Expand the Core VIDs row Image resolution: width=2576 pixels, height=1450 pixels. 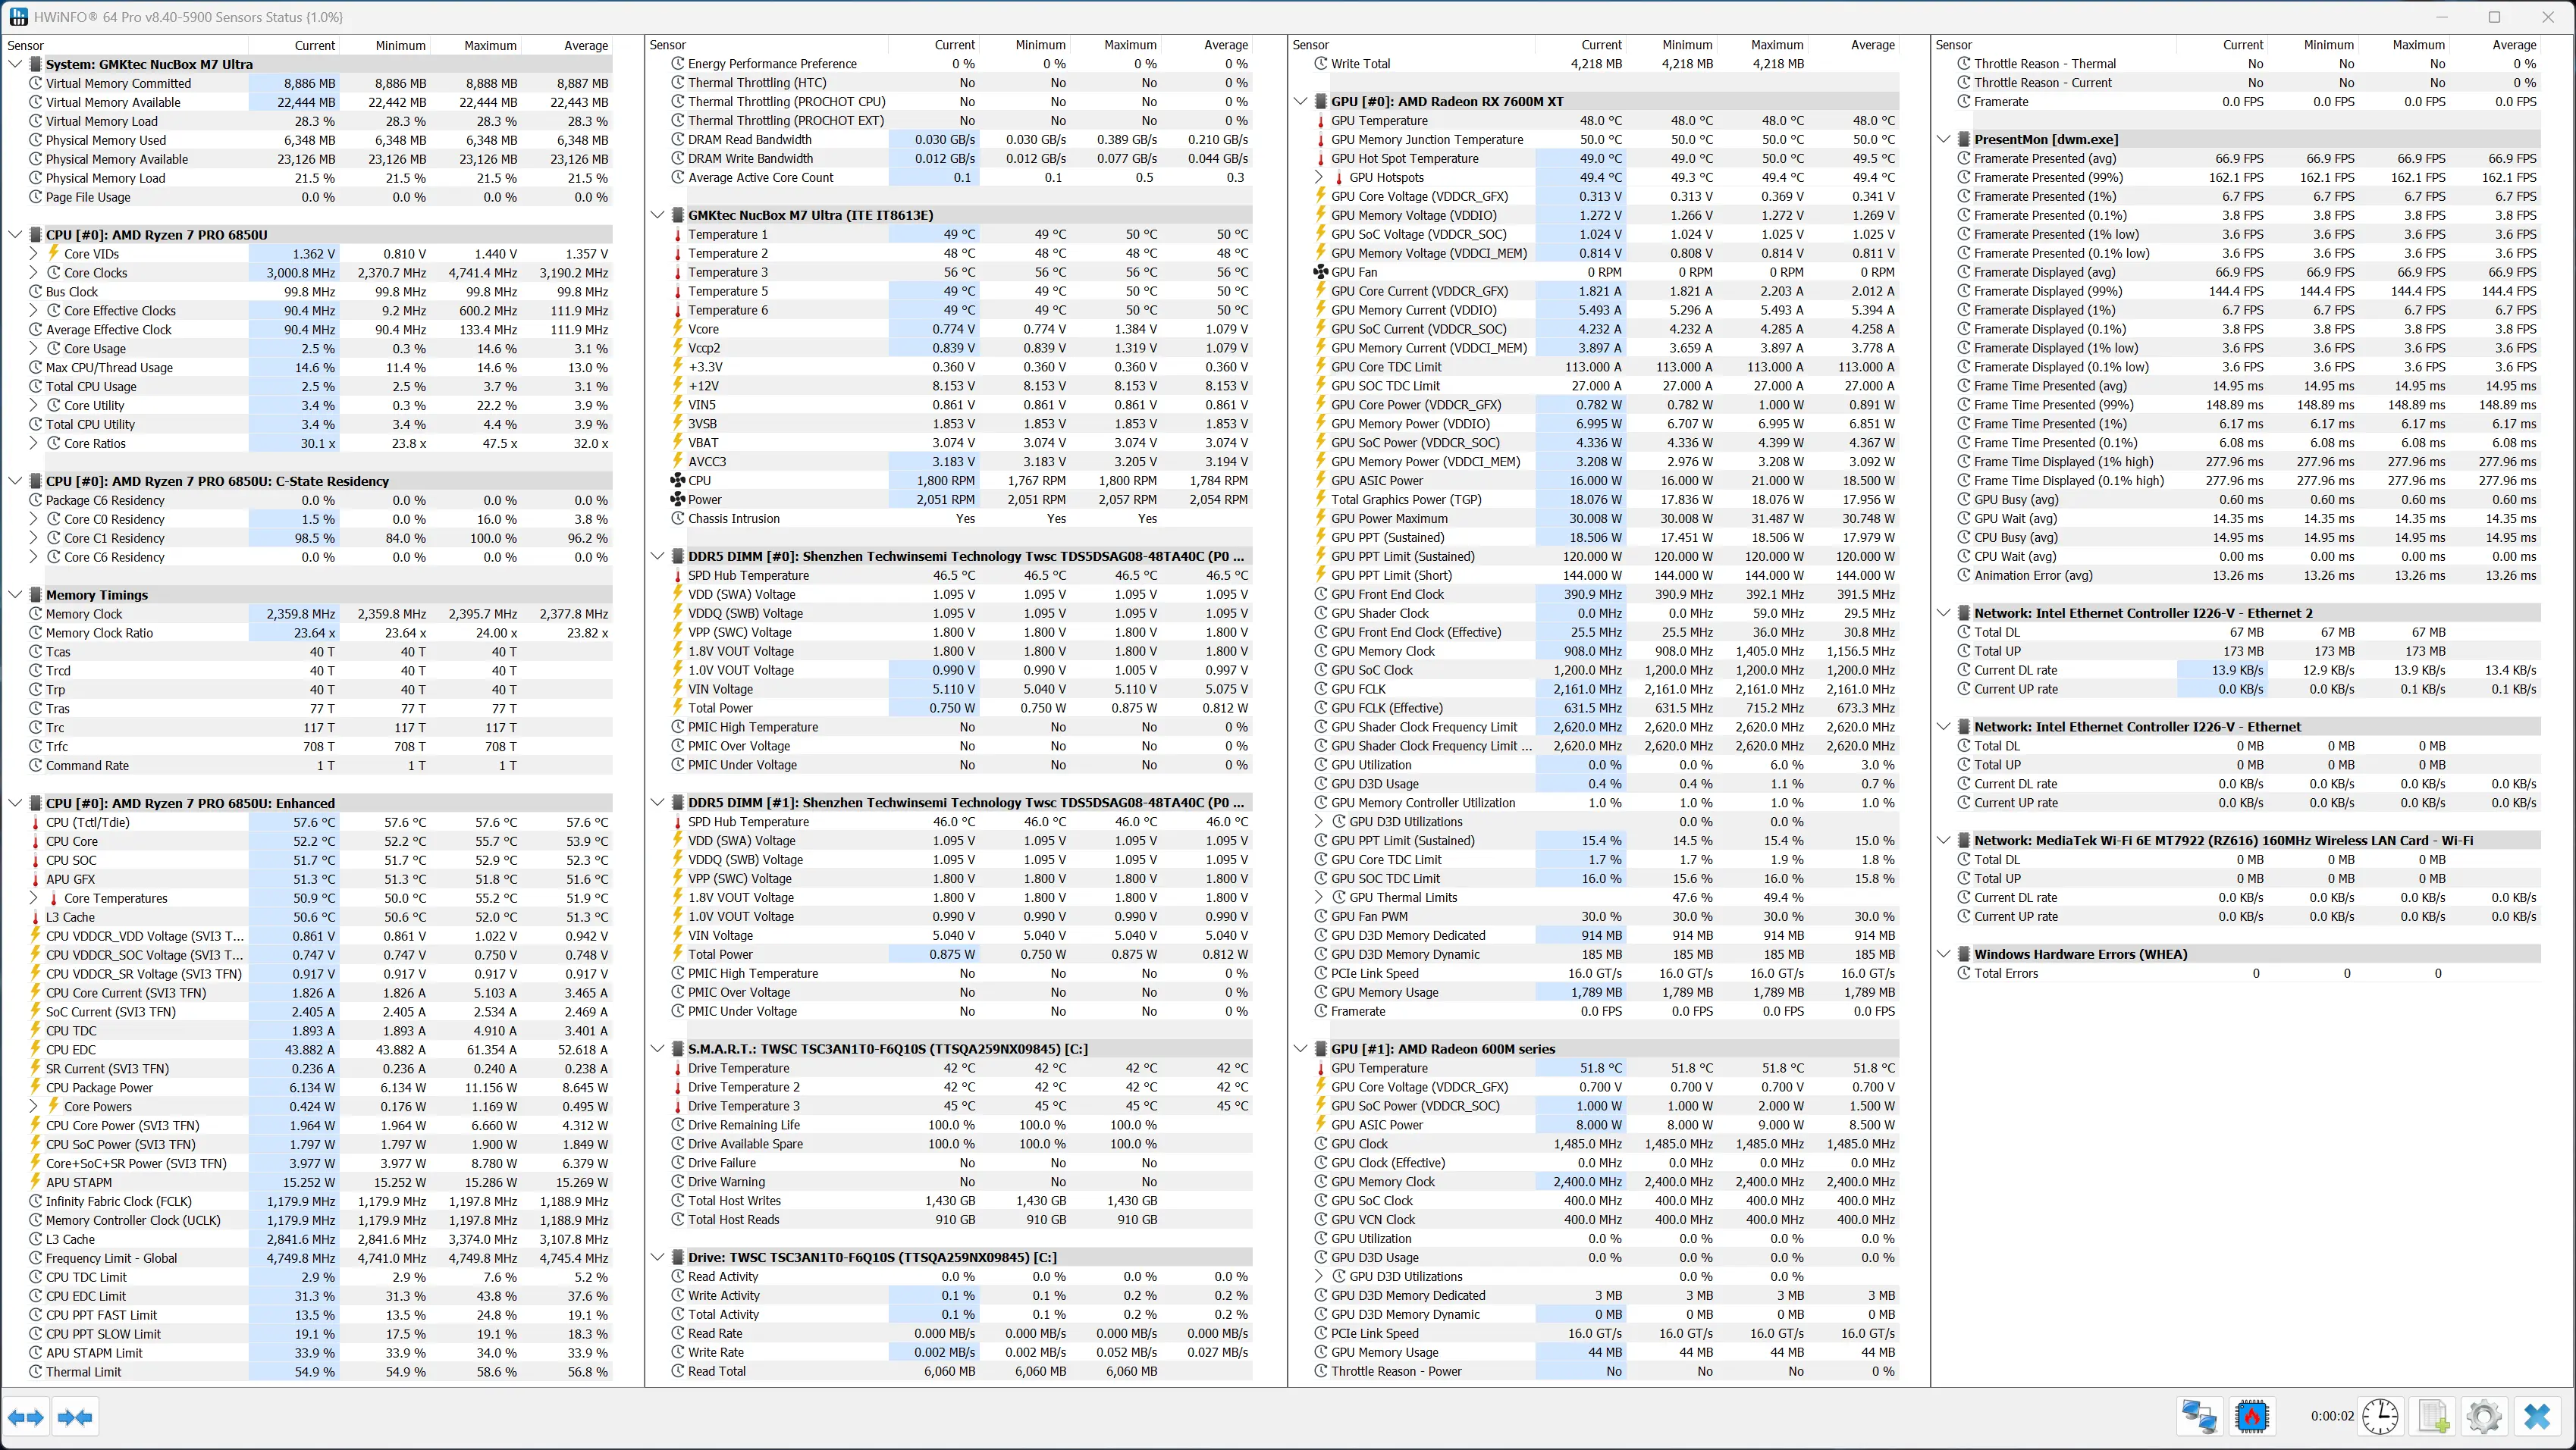[34, 254]
